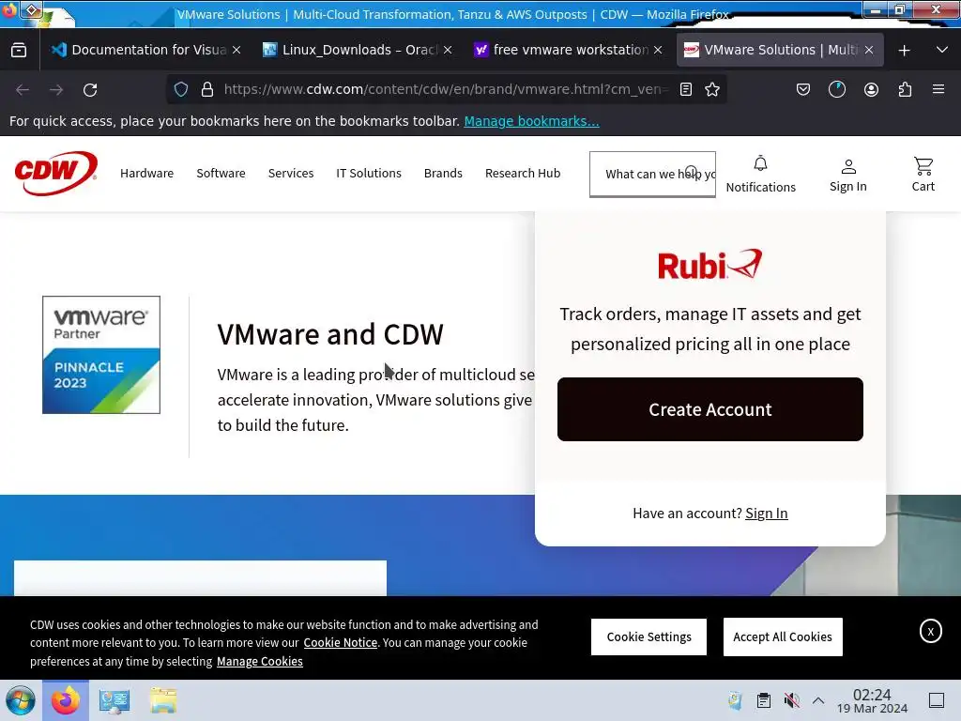Open Sign In account icon
Viewport: 961px width, 721px height.
848,175
